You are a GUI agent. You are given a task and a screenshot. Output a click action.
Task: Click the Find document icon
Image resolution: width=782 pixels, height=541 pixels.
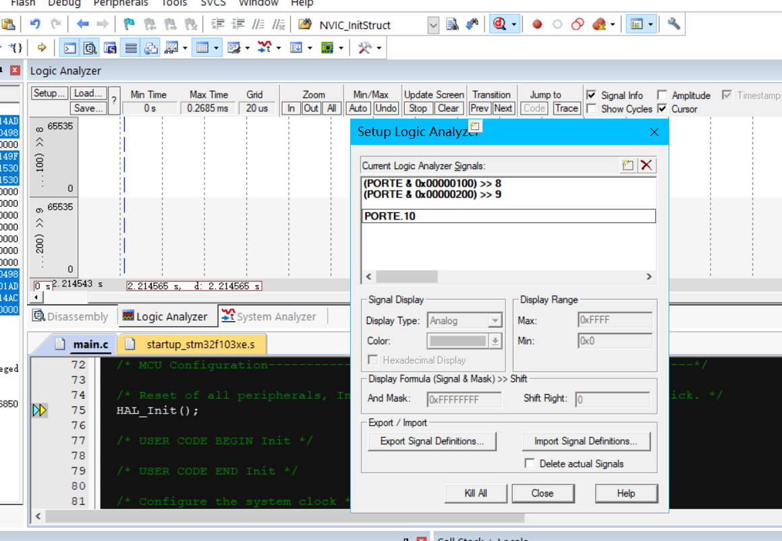click(452, 24)
